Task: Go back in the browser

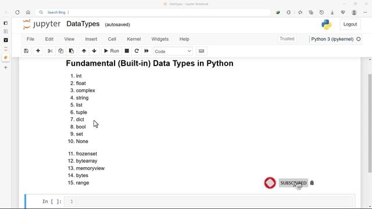Action: [6, 12]
